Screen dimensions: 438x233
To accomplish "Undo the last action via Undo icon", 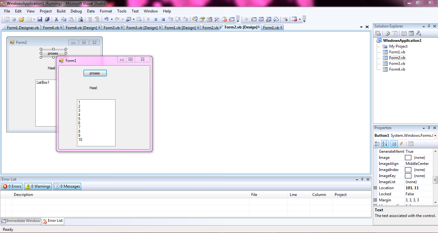I will coord(106,19).
